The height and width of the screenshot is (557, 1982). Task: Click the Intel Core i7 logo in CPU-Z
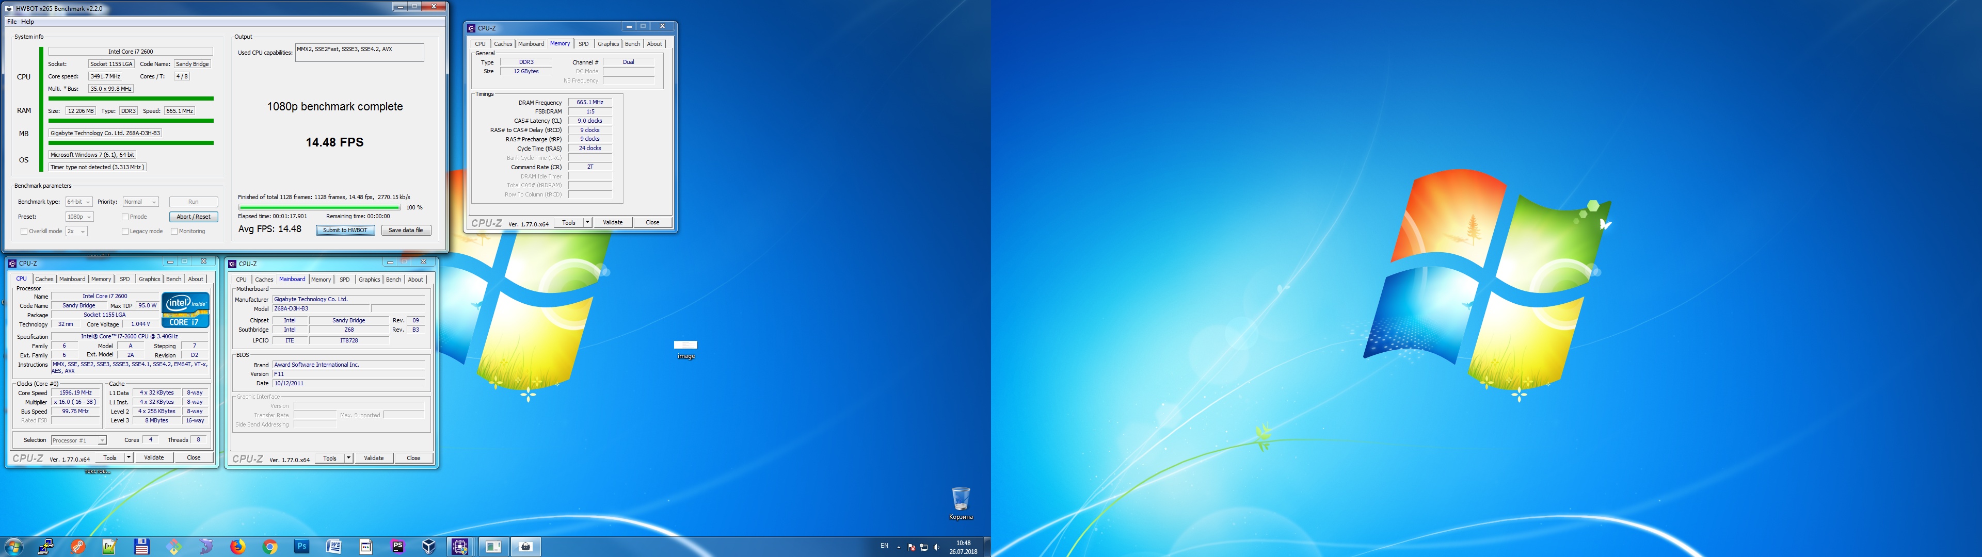click(x=185, y=310)
